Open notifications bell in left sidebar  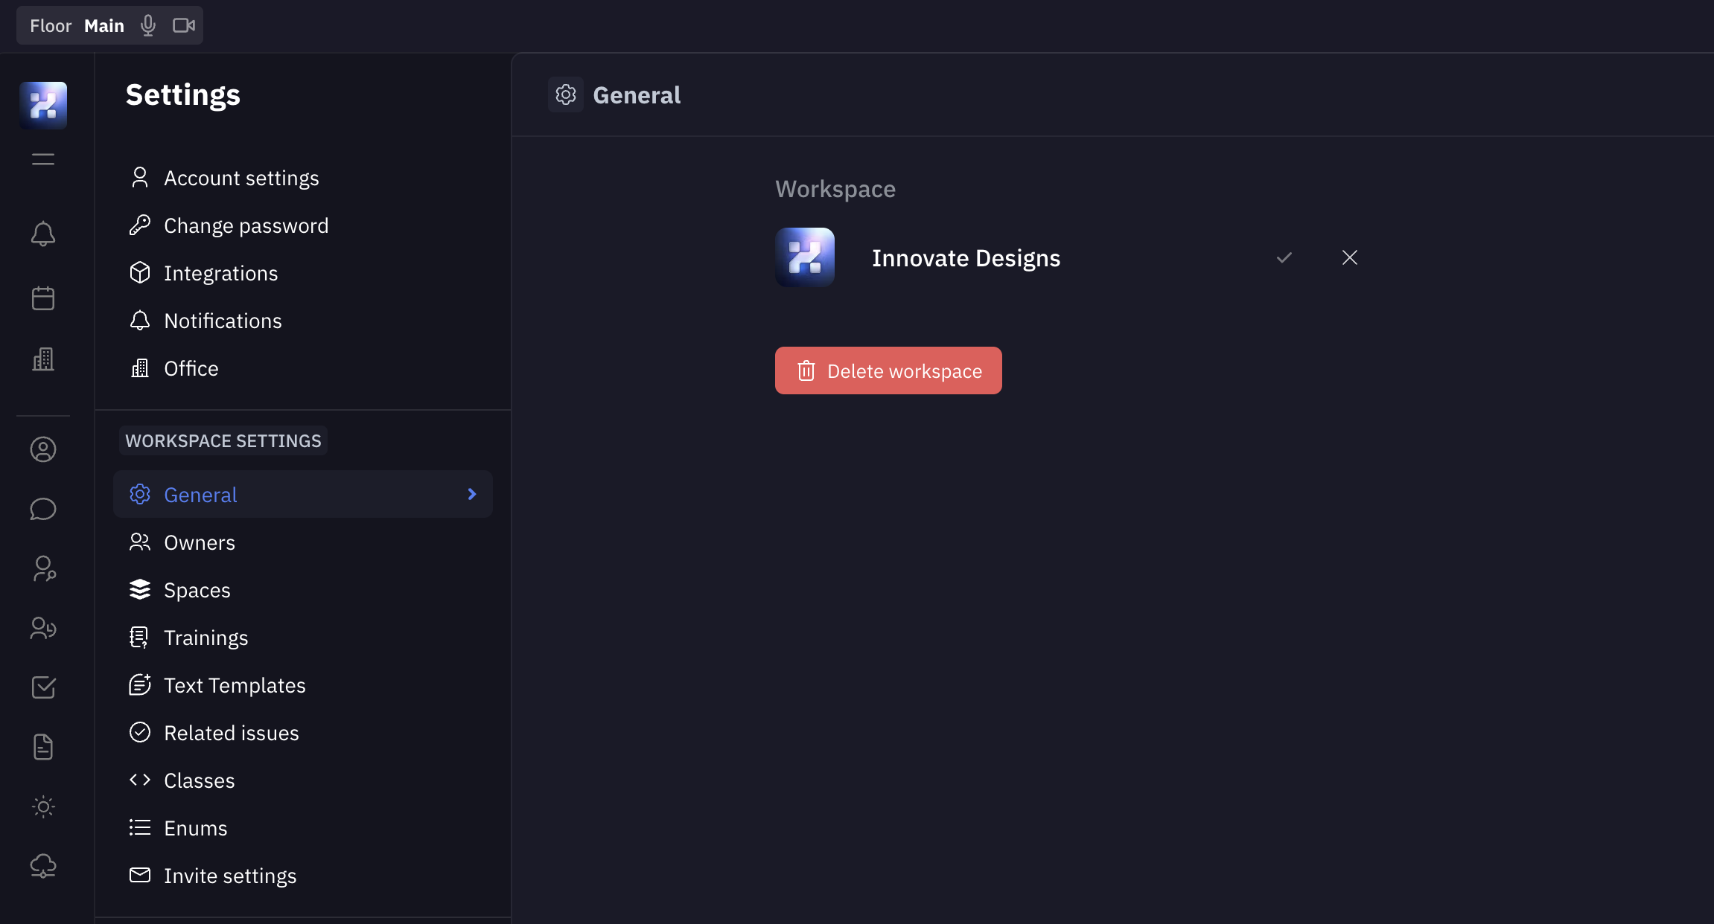click(43, 234)
